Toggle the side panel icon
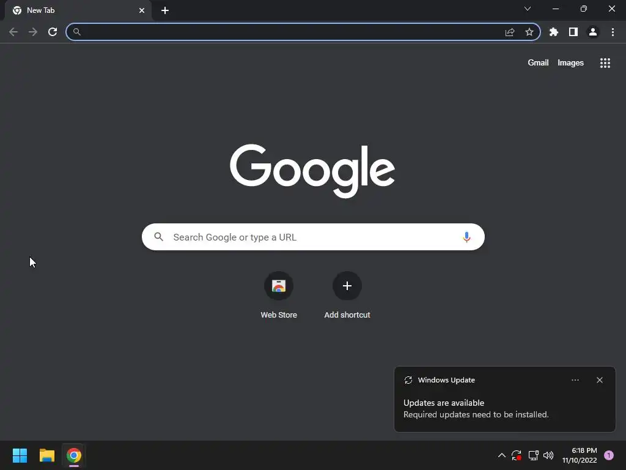Image resolution: width=626 pixels, height=470 pixels. (x=573, y=32)
